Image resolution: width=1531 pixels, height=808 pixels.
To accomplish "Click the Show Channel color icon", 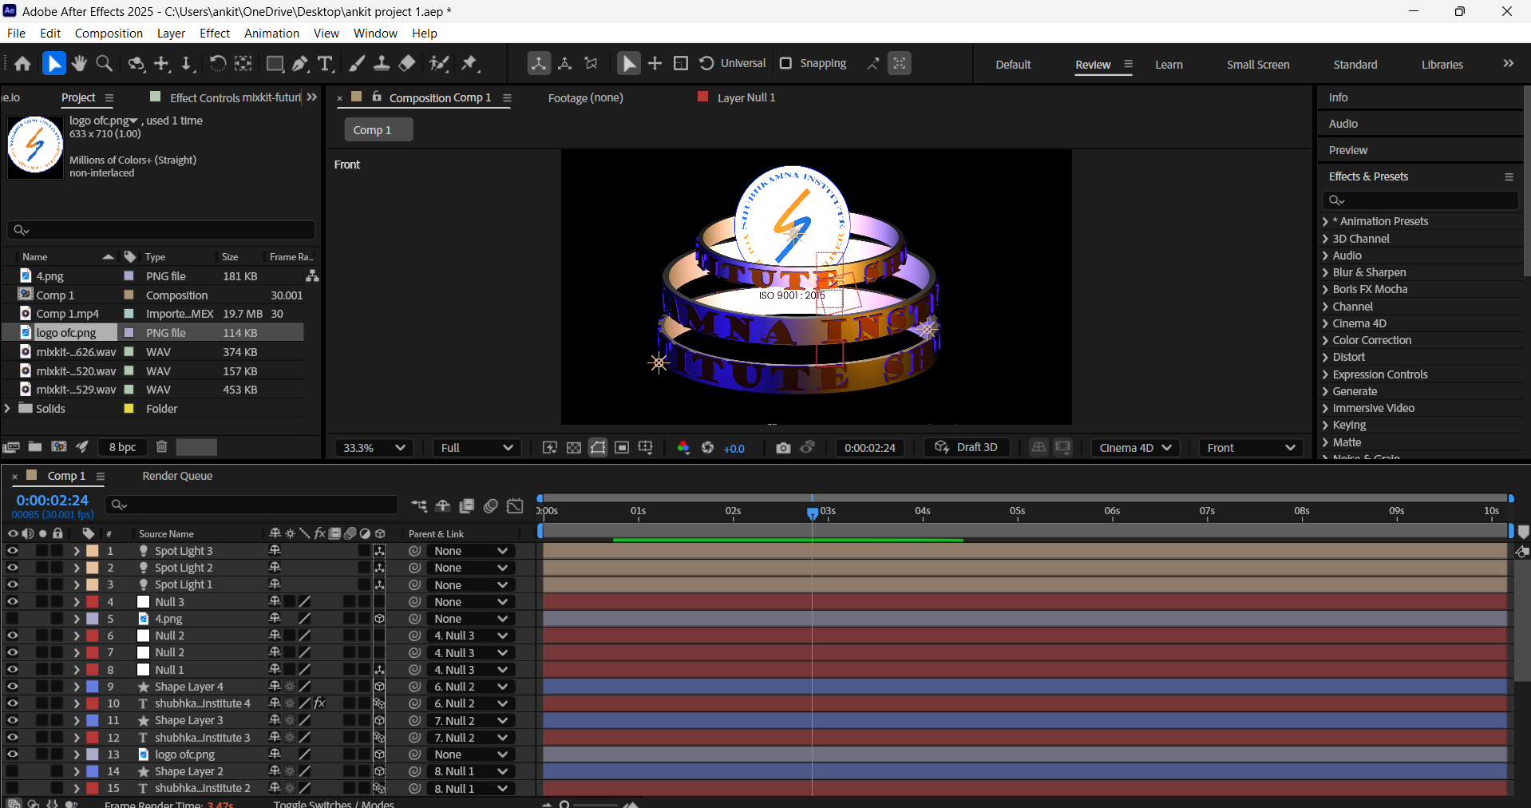I will 683,448.
